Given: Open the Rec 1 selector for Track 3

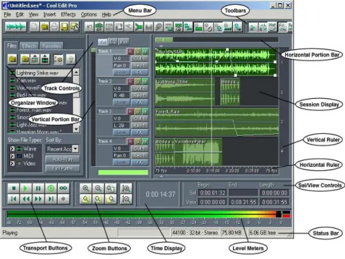Looking at the screenshot, I should [140, 126].
